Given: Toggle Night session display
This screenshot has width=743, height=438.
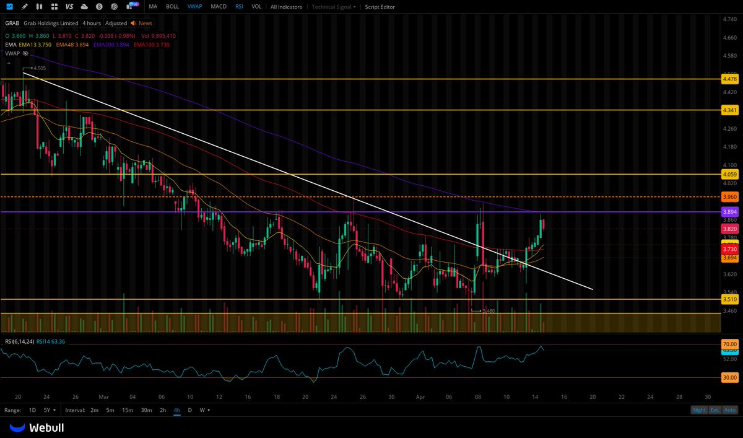Looking at the screenshot, I should click(698, 410).
